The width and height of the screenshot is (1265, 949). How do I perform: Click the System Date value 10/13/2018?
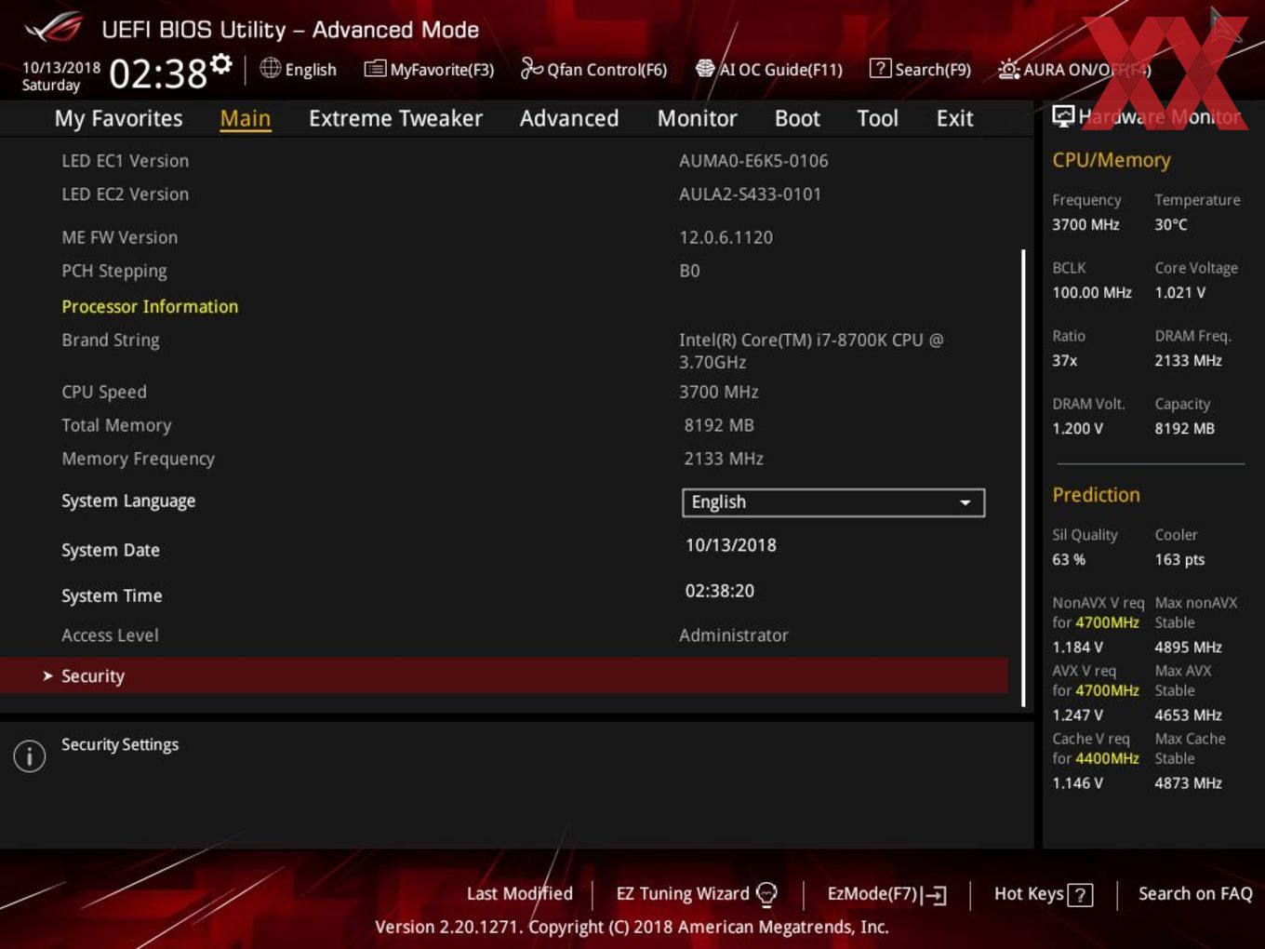(731, 545)
